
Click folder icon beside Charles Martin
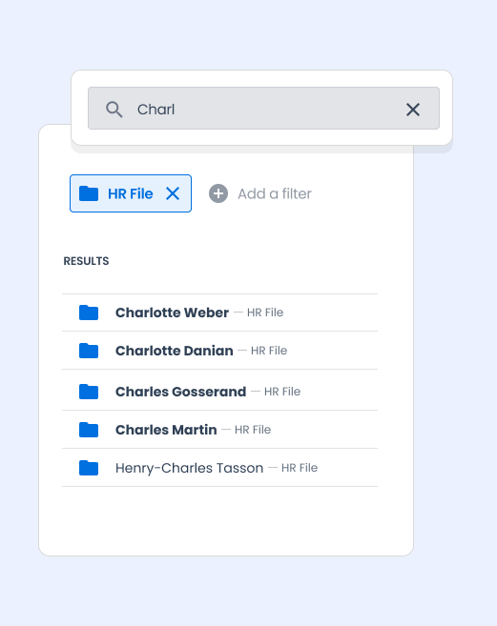(x=89, y=430)
